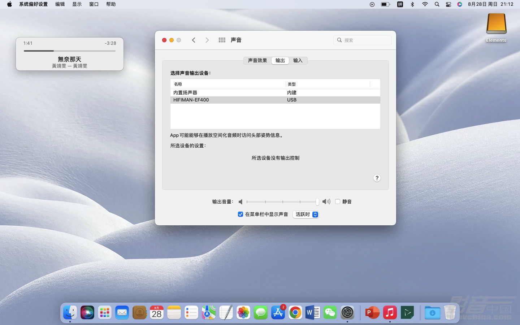
Task: Click Siri icon in menu bar
Action: point(460,4)
